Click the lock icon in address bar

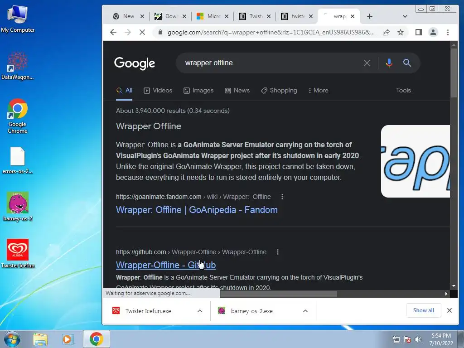(160, 32)
